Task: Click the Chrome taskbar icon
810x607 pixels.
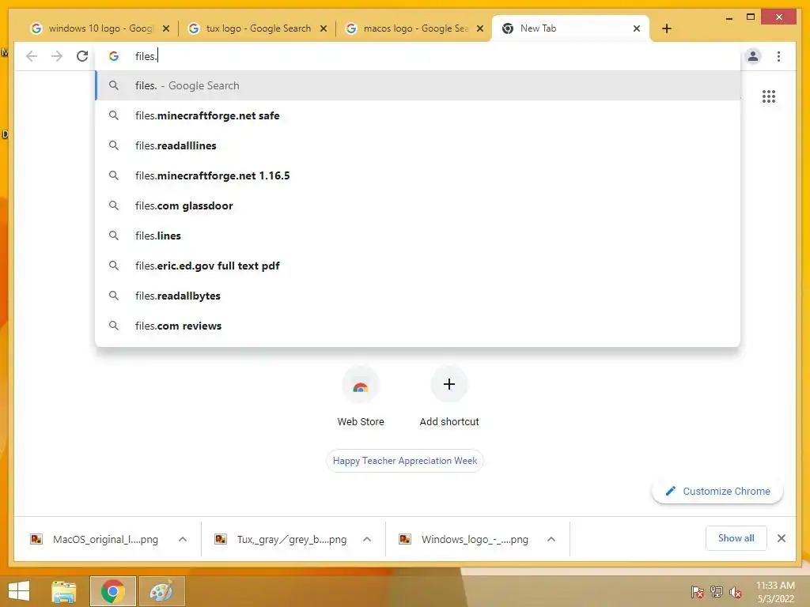Action: [113, 591]
